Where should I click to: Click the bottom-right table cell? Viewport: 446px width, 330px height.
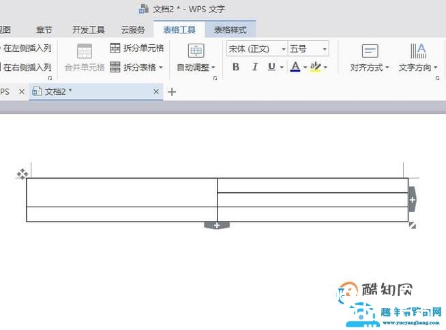[x=312, y=214]
